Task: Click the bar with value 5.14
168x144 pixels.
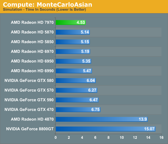Action: coord(73,32)
